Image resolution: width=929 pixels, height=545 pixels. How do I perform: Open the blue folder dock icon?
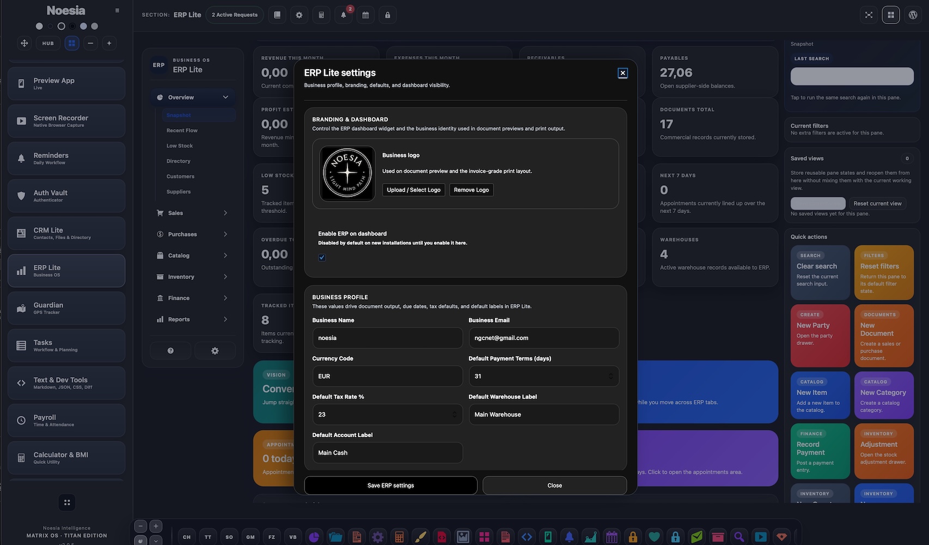[335, 537]
